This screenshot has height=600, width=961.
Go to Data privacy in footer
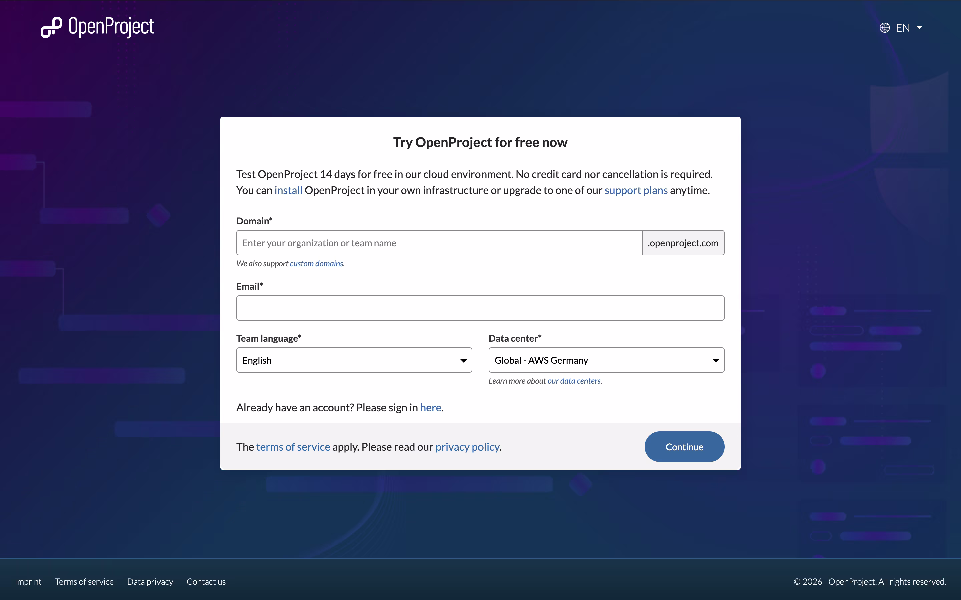pos(150,581)
